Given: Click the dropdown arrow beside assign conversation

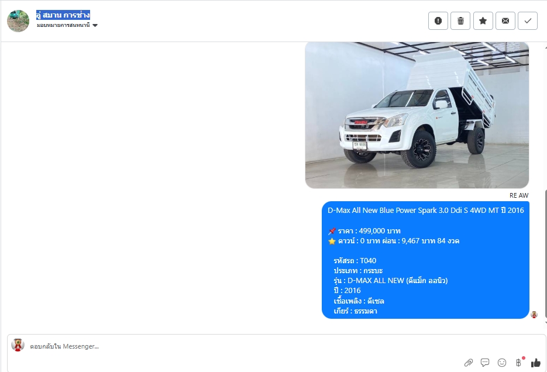Looking at the screenshot, I should click(95, 26).
